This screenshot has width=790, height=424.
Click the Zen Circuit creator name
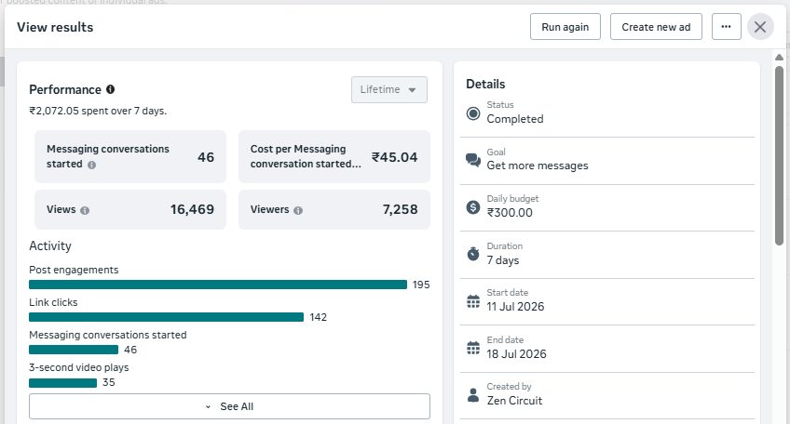click(514, 401)
